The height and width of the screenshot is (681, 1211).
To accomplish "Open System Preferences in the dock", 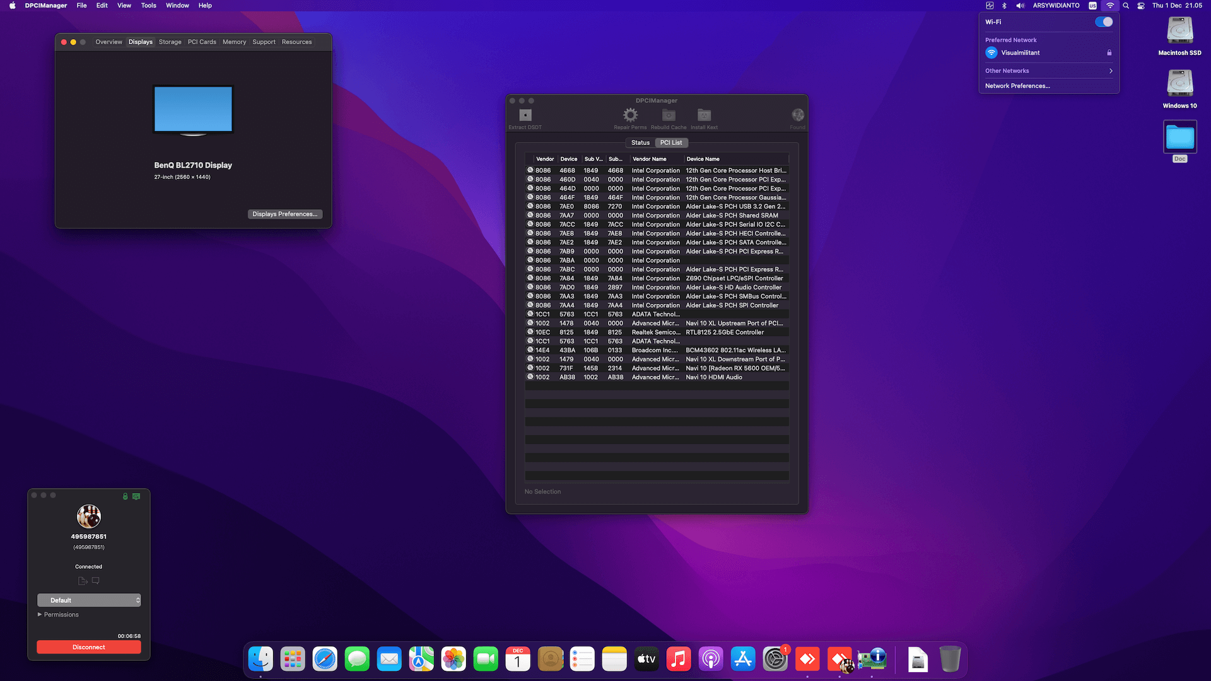I will point(775,659).
